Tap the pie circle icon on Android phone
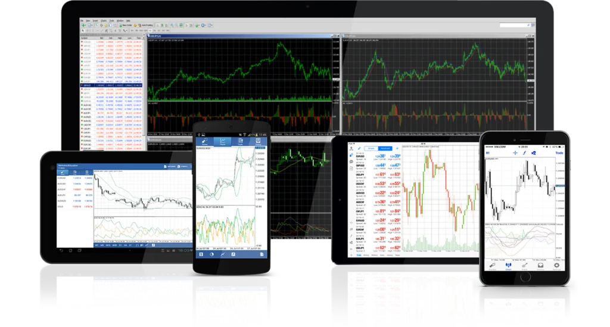This screenshot has height=327, width=610. click(x=211, y=254)
